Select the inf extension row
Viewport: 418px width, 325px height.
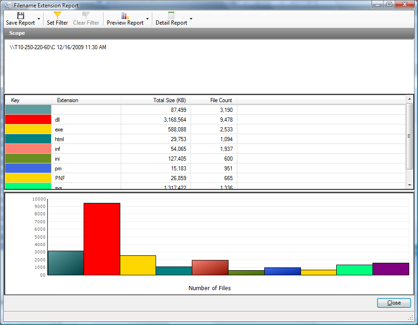point(205,149)
